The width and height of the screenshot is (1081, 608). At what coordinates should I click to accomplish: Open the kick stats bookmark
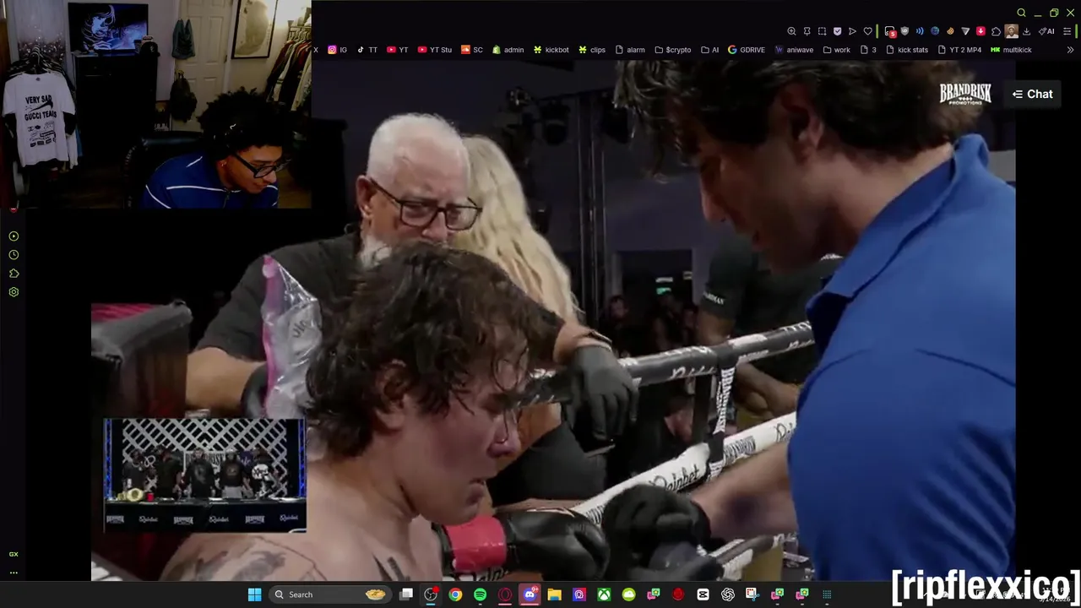906,50
